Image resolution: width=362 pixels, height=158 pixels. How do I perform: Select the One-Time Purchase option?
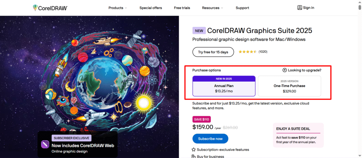pyautogui.click(x=289, y=86)
